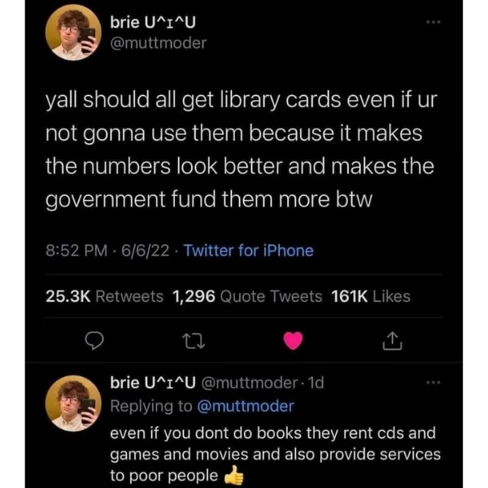Open the @muttmoder mention in reply
This screenshot has width=488, height=488.
(246, 406)
